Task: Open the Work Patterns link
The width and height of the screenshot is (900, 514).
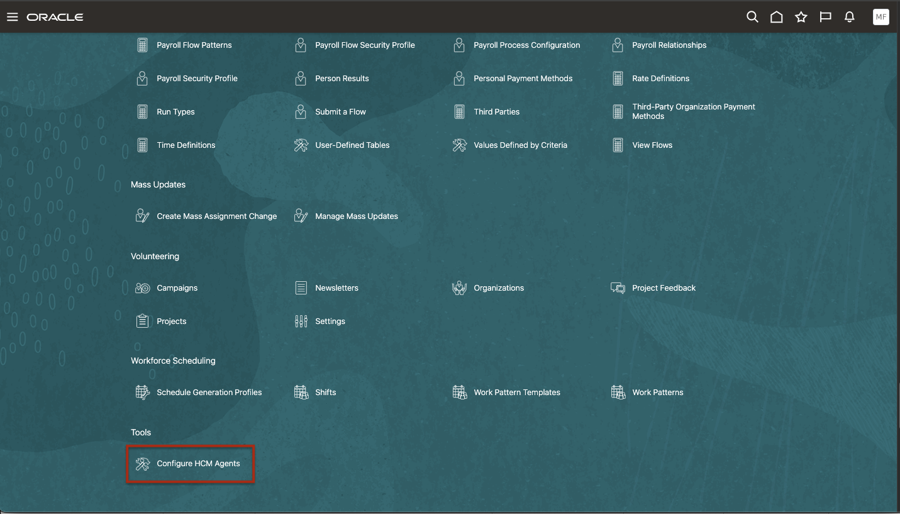Action: (x=658, y=393)
